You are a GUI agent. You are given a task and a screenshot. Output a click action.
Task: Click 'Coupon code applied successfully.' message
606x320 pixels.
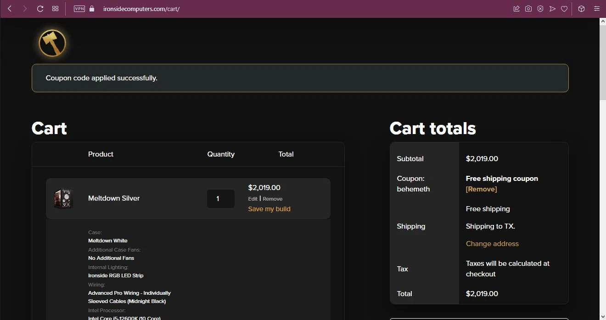point(101,78)
